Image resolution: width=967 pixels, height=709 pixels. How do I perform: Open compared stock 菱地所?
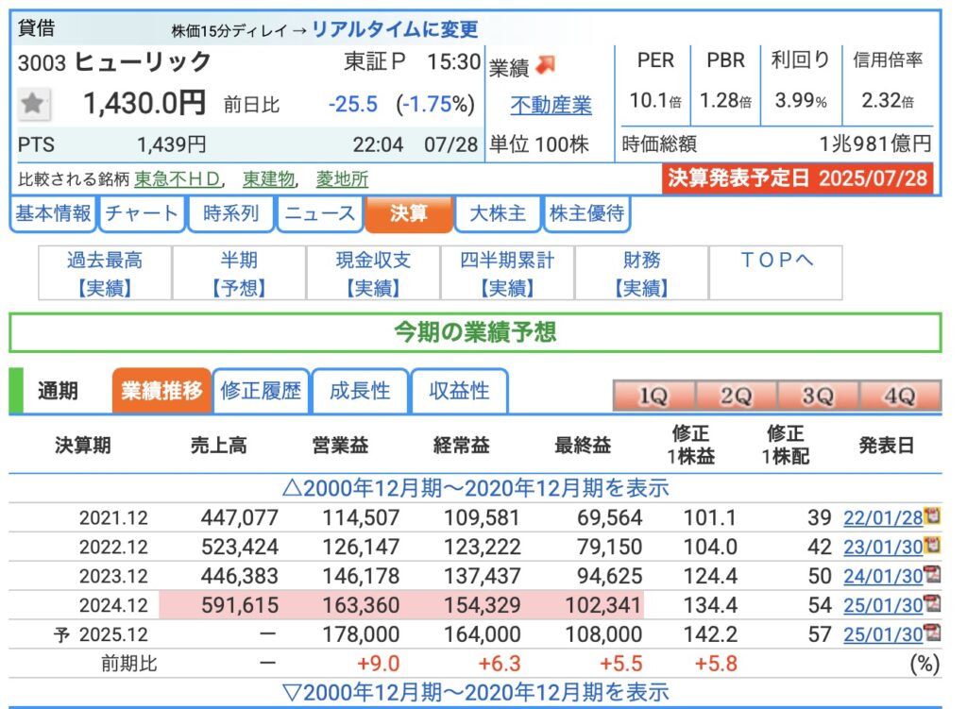342,179
